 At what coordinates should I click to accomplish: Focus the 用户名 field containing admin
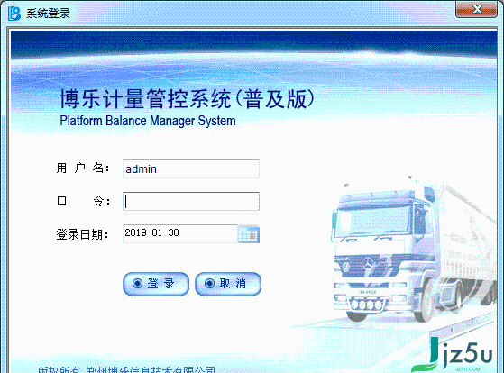(191, 168)
